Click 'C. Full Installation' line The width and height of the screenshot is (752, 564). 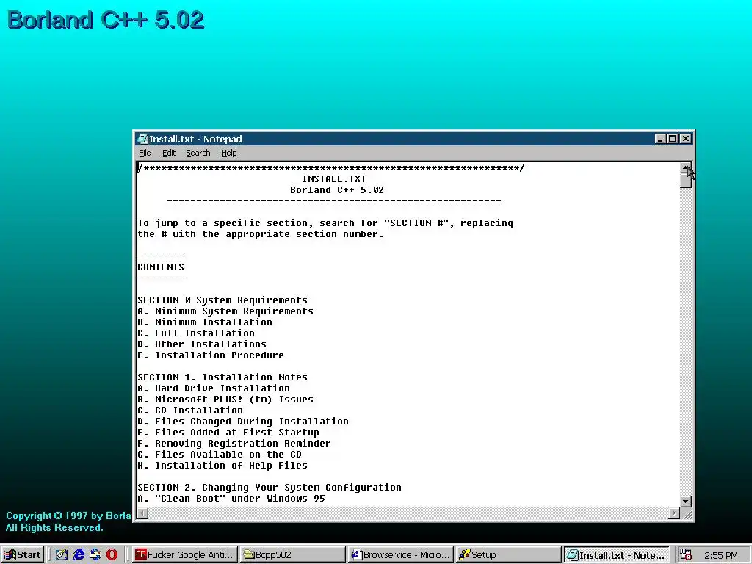(196, 333)
